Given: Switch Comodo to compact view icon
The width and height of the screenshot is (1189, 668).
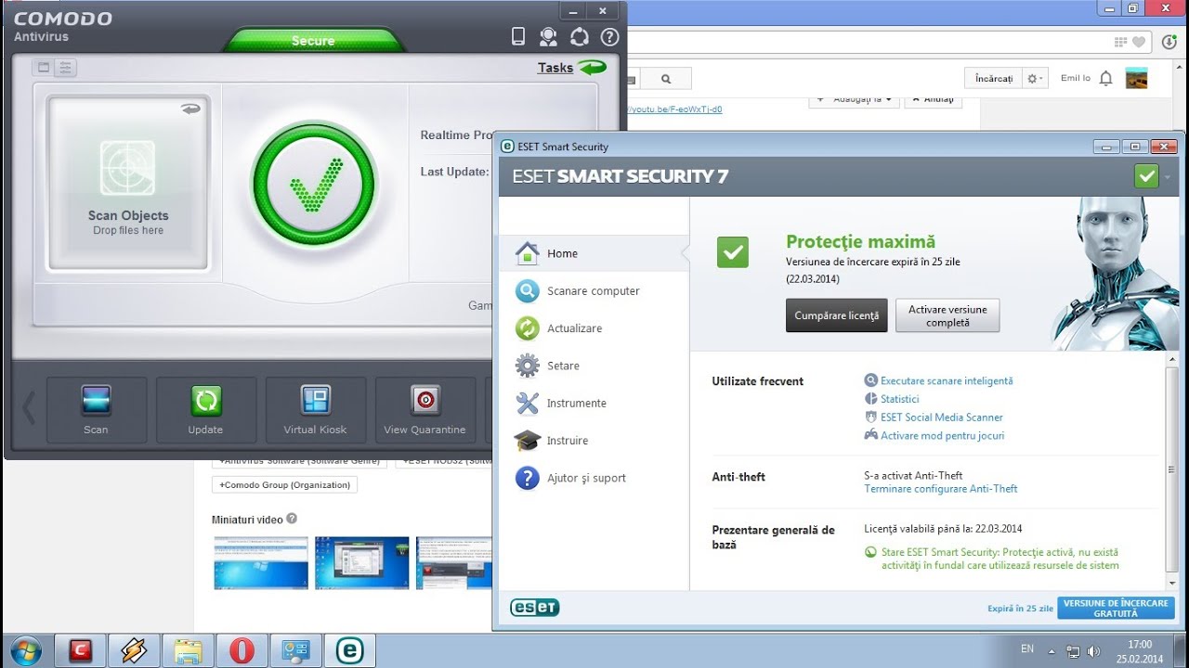Looking at the screenshot, I should pyautogui.click(x=44, y=68).
